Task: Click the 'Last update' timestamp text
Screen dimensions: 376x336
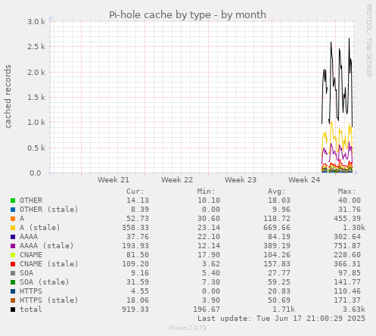Action: point(281,319)
